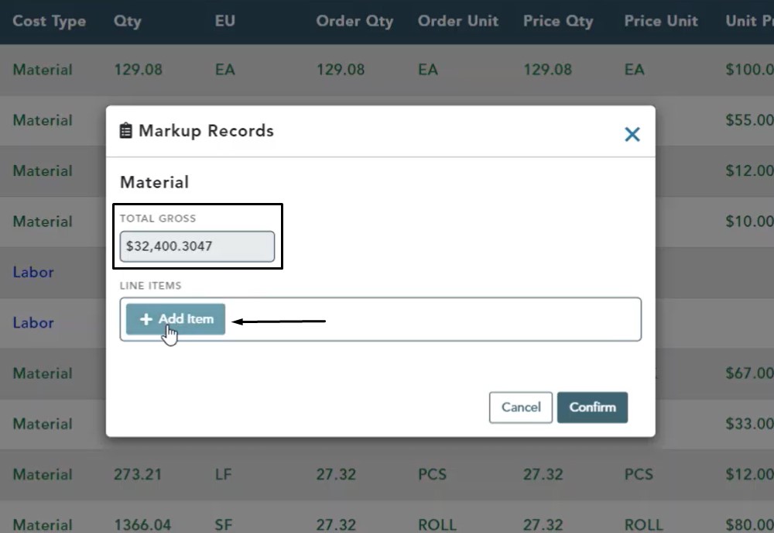Click empty area of Line Items box
This screenshot has width=774, height=533.
433,319
